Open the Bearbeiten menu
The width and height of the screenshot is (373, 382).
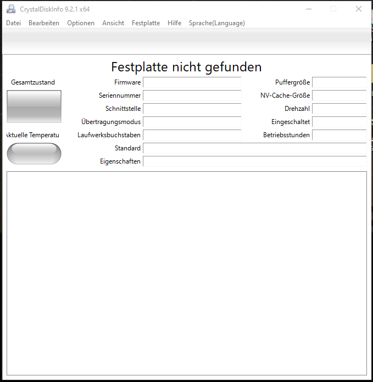tap(44, 23)
